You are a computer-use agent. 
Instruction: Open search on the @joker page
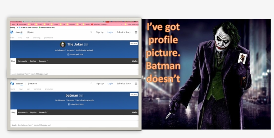(x=91, y=32)
